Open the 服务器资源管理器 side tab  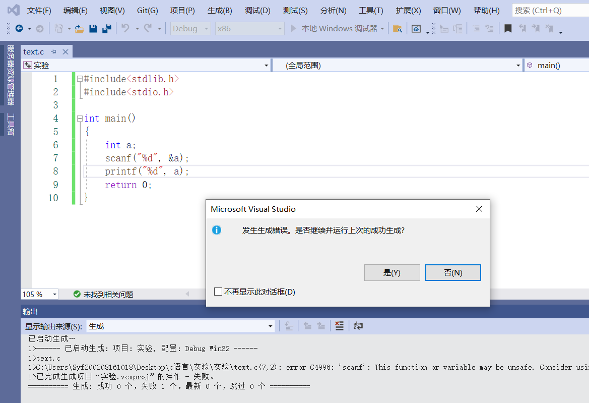11,75
